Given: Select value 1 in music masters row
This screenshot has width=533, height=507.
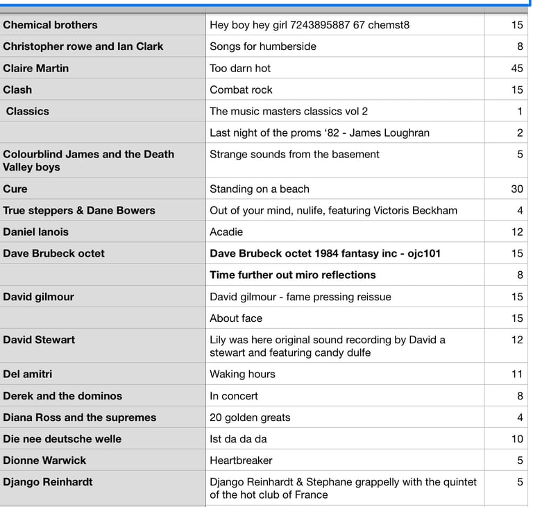Looking at the screenshot, I should tap(506, 111).
